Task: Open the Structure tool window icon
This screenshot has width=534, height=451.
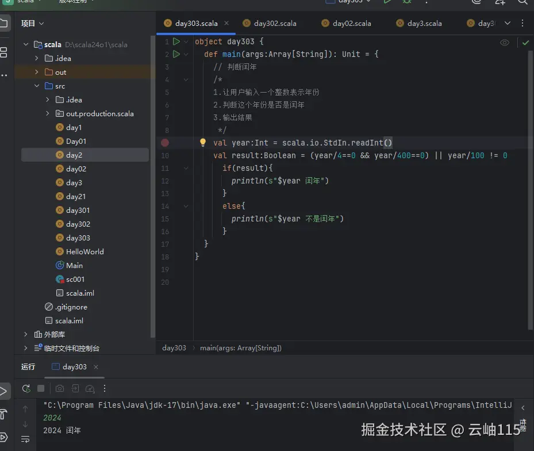Action: (x=5, y=52)
